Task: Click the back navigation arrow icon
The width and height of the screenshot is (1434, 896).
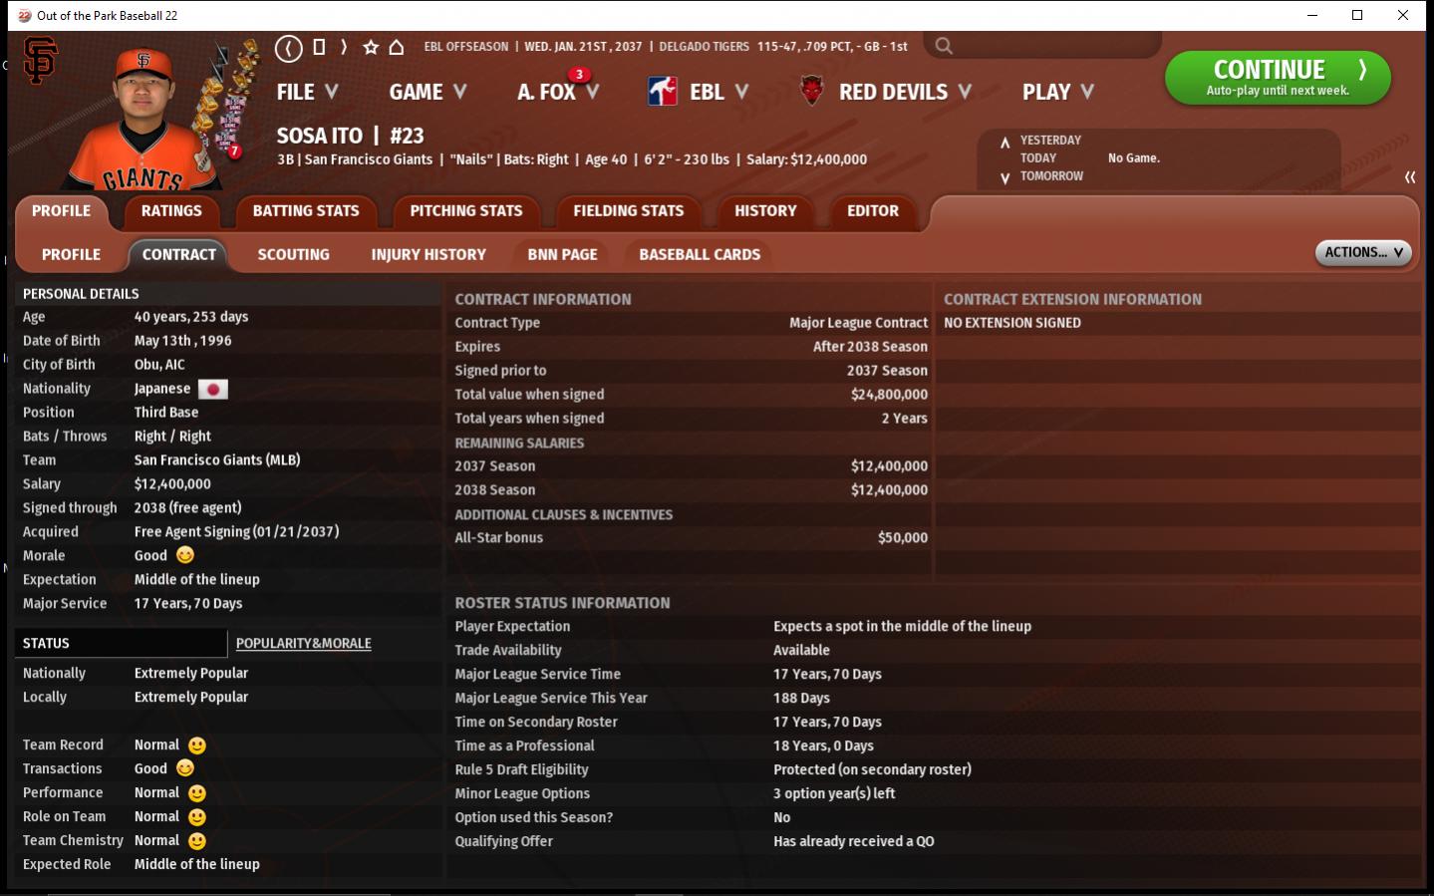Action: pyautogui.click(x=288, y=48)
